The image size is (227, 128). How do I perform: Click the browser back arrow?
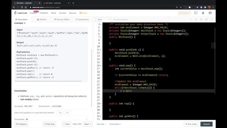[x=14, y=7]
